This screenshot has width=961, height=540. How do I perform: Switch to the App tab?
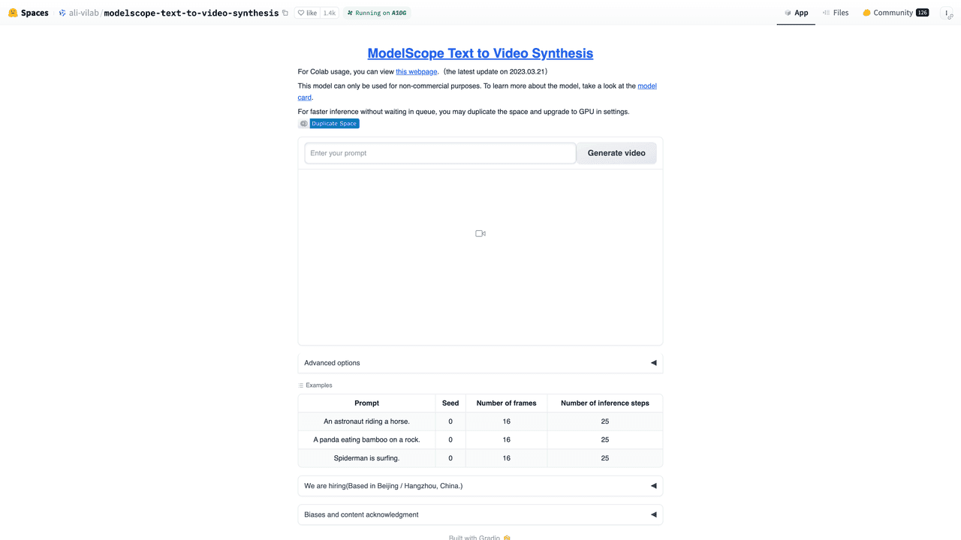point(796,13)
